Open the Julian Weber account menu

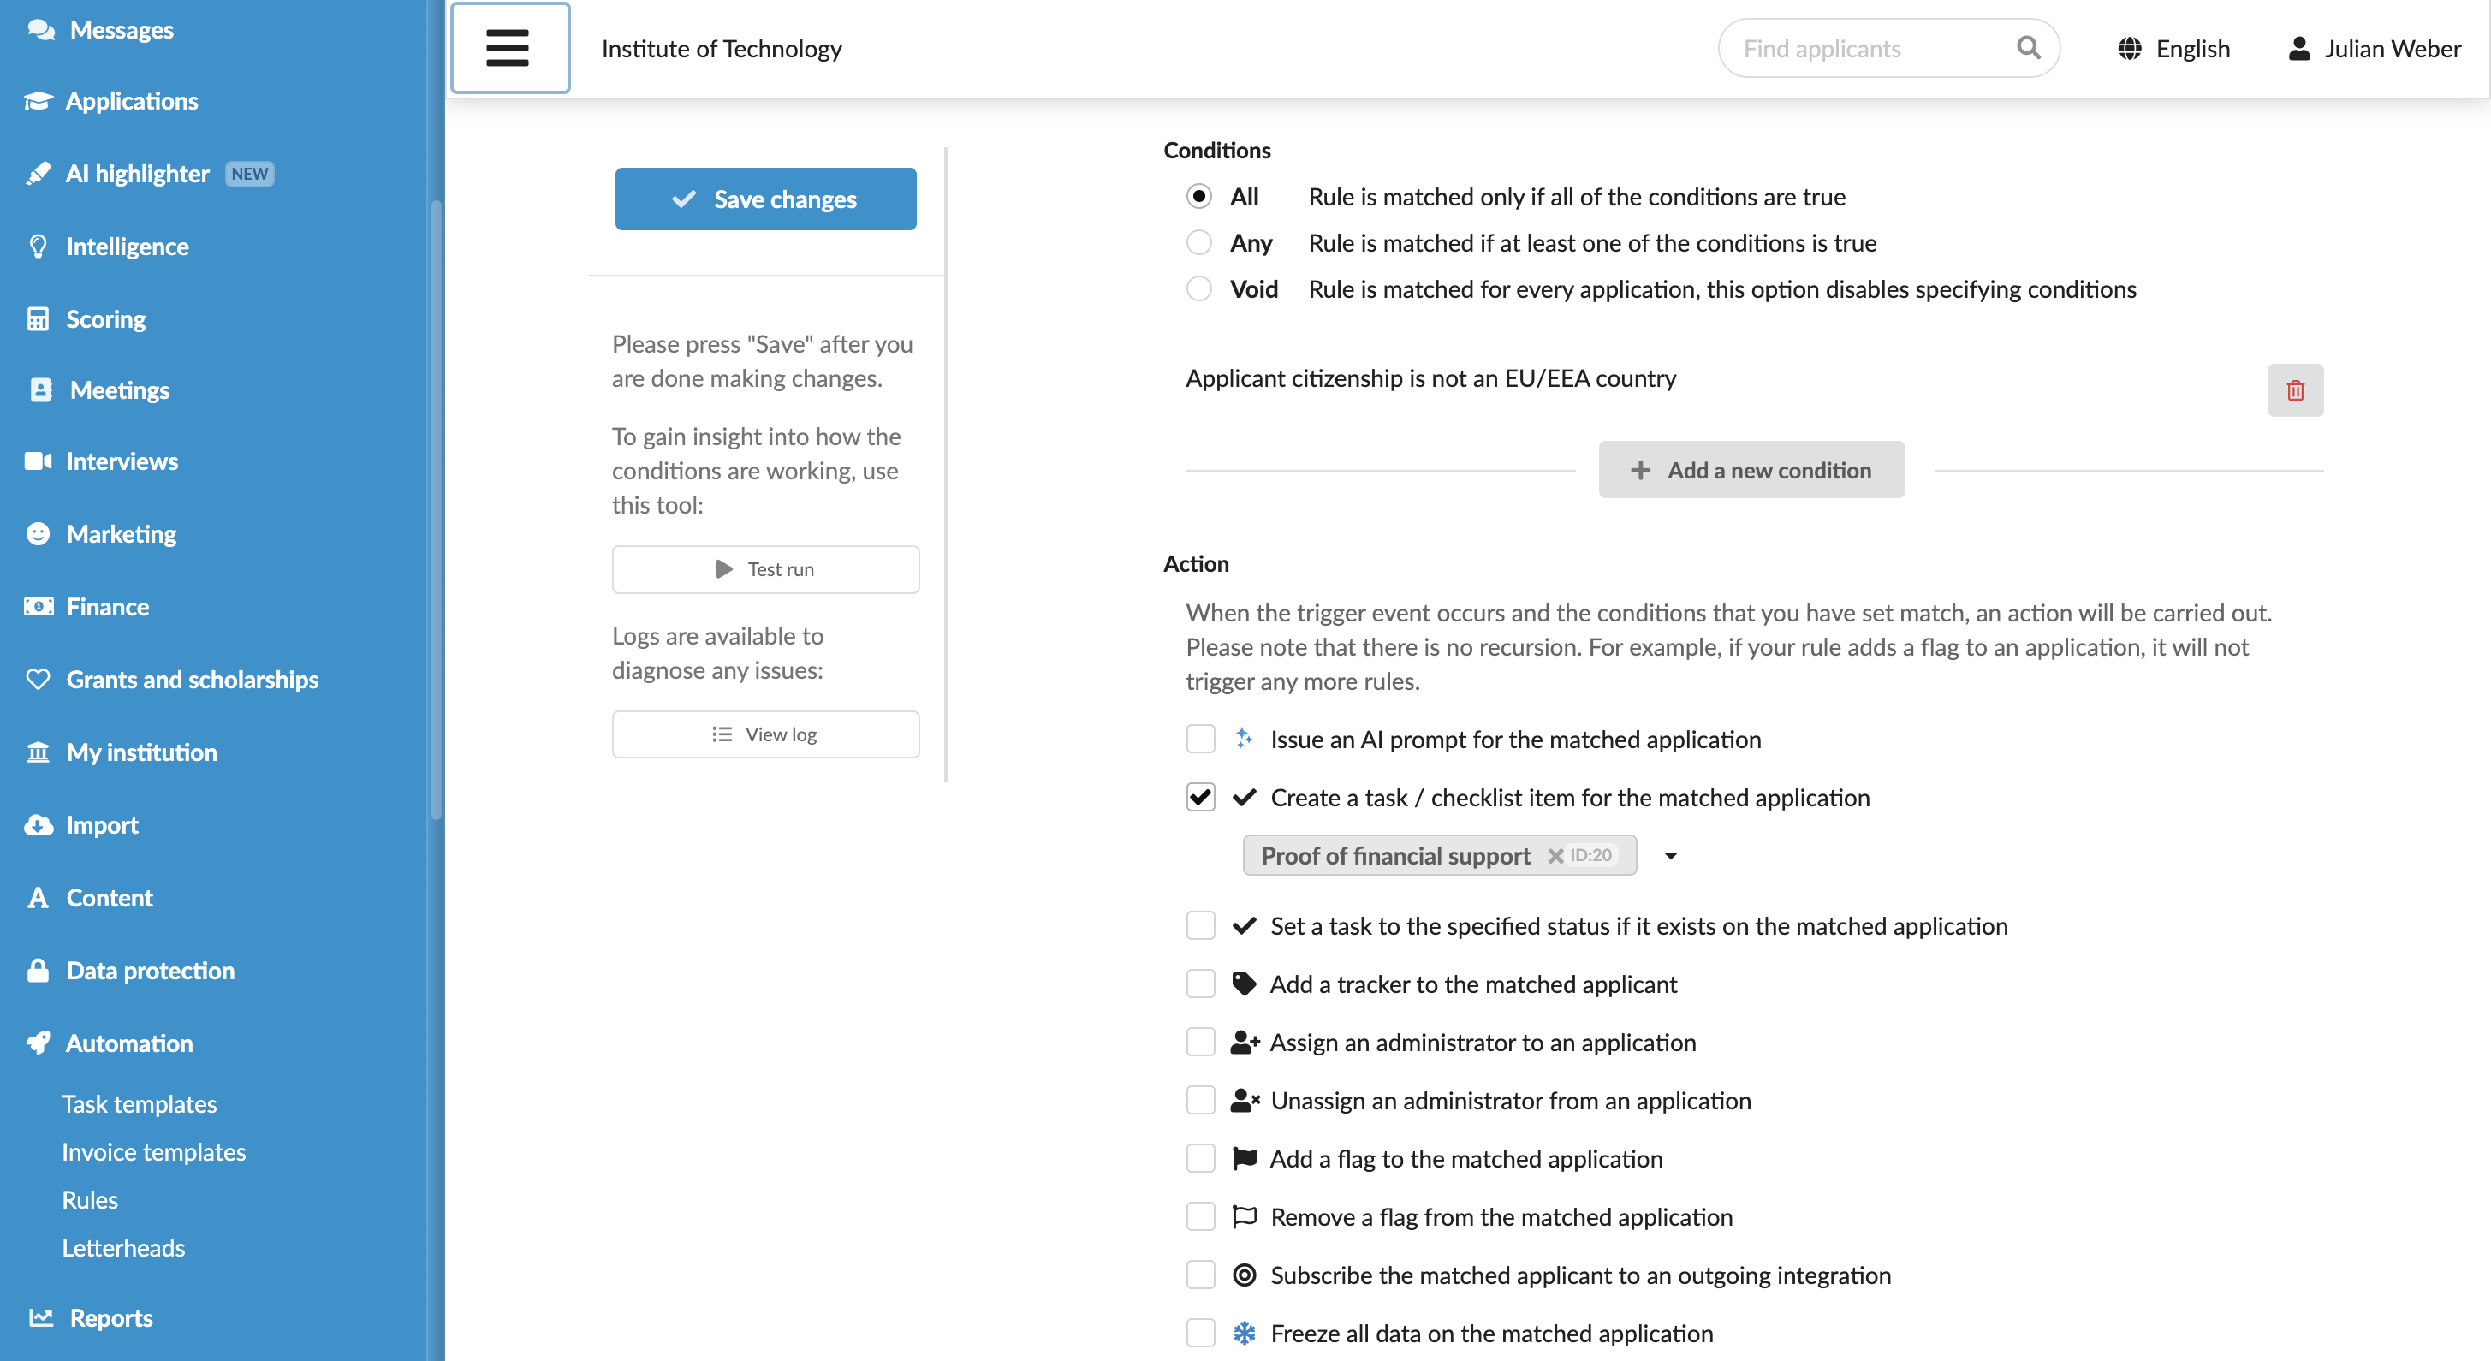(x=2374, y=48)
